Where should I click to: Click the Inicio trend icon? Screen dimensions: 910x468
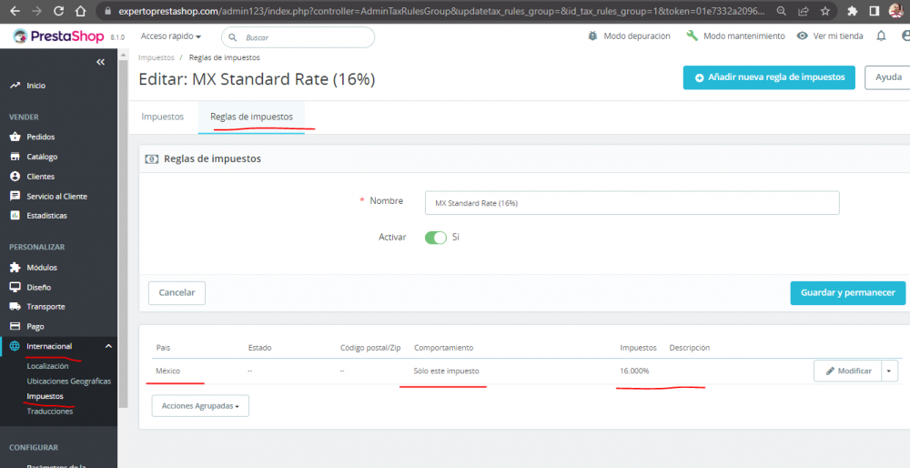point(15,86)
